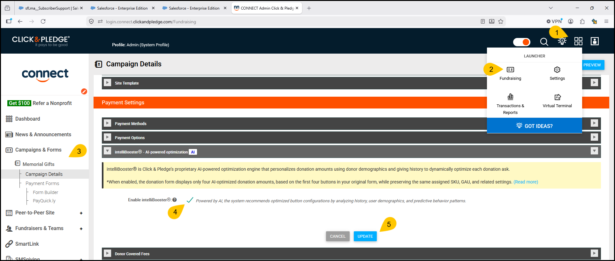The image size is (615, 261).
Task: Open Settings from the launcher
Action: tap(557, 73)
